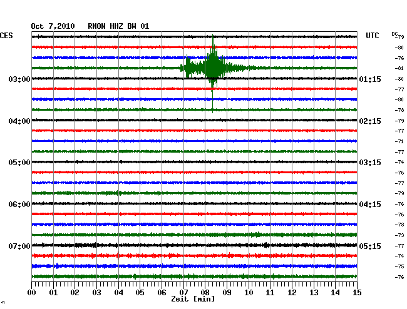Click the "04:15" UTC time label
The image size is (407, 309).
pyautogui.click(x=370, y=205)
